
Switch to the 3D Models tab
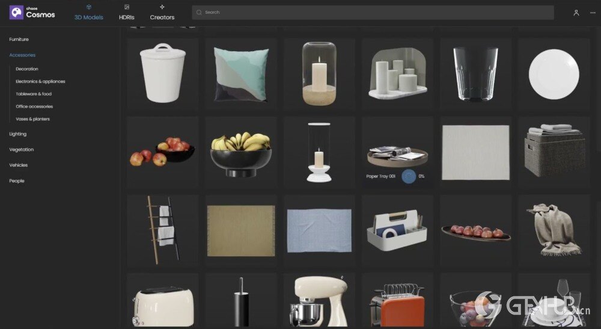pos(88,13)
